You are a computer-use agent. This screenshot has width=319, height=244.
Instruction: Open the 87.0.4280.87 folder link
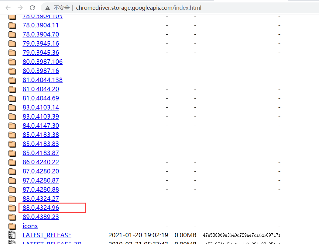[41, 180]
